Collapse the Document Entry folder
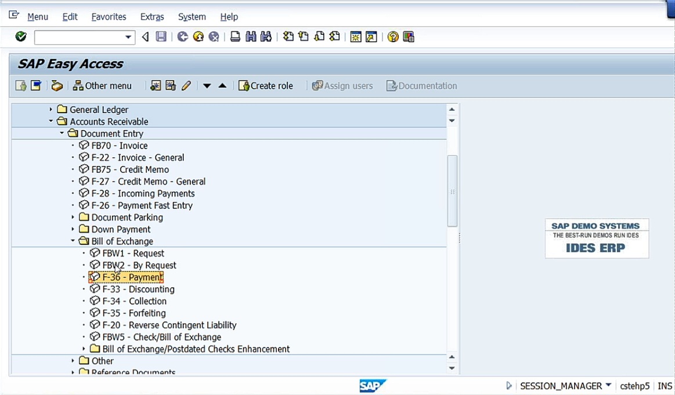The image size is (675, 395). click(62, 133)
